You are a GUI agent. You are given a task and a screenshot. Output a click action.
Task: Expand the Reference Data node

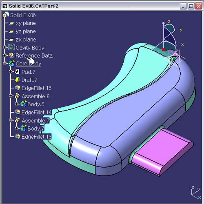[4, 55]
